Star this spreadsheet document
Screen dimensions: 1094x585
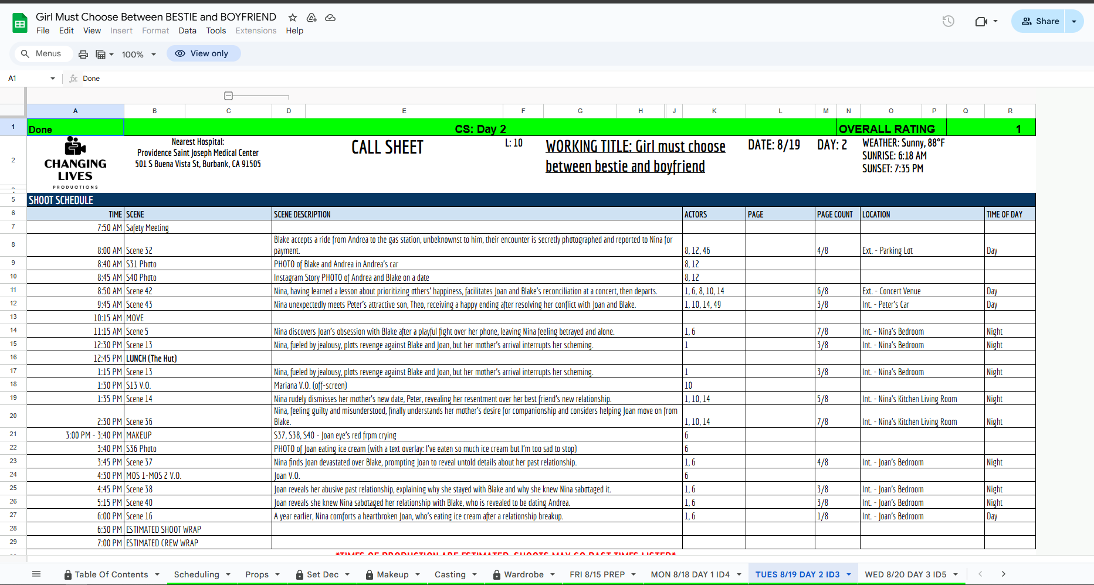293,18
